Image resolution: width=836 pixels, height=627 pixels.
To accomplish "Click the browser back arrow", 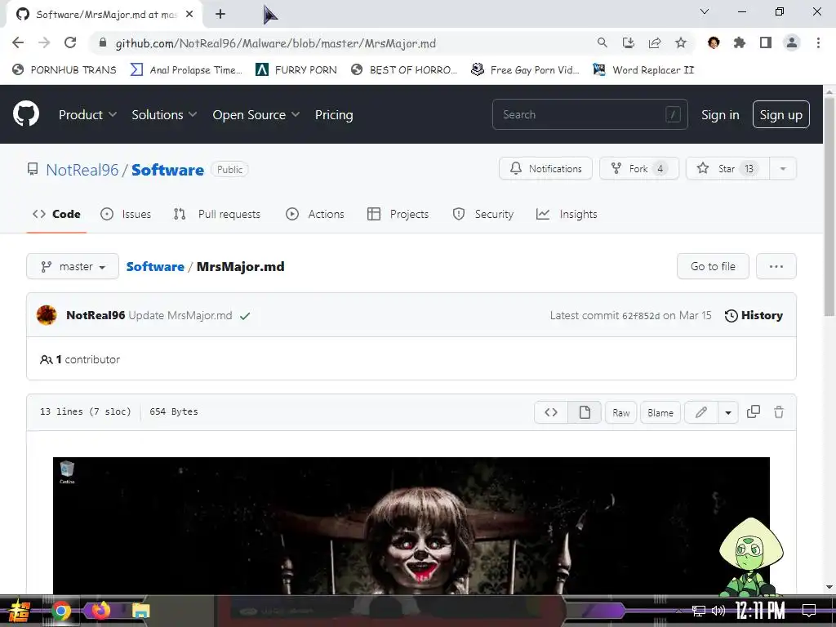I will pyautogui.click(x=18, y=42).
